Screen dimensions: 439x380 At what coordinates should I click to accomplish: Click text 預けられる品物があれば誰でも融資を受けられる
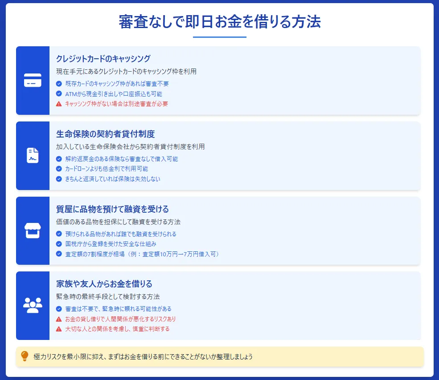(x=121, y=234)
